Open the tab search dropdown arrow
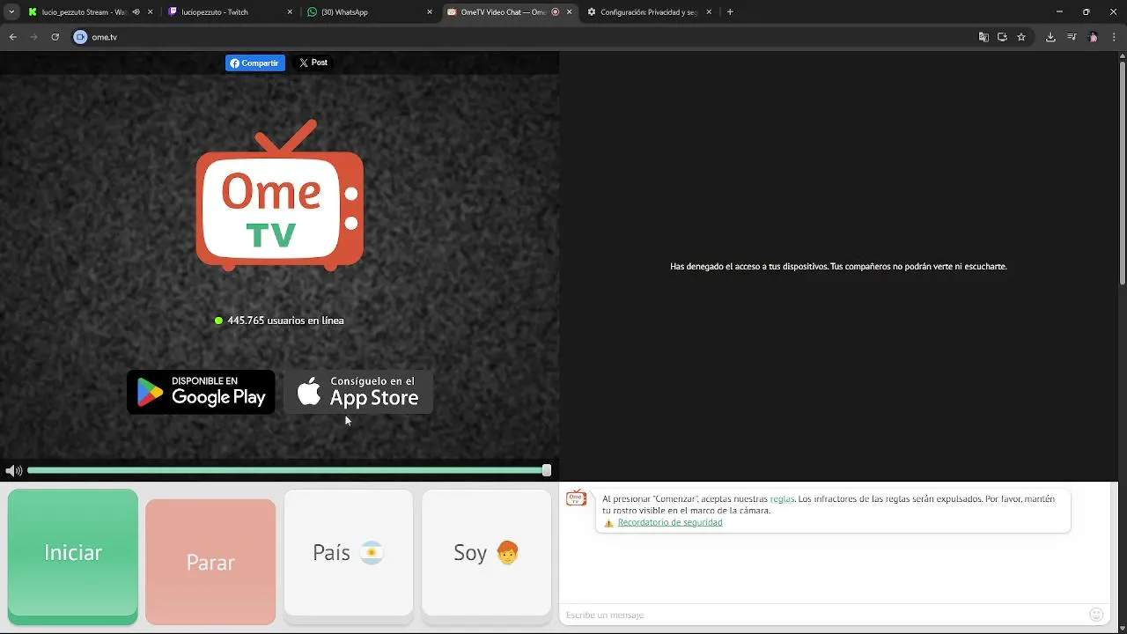Screen dimensions: 1127x634 tap(11, 12)
